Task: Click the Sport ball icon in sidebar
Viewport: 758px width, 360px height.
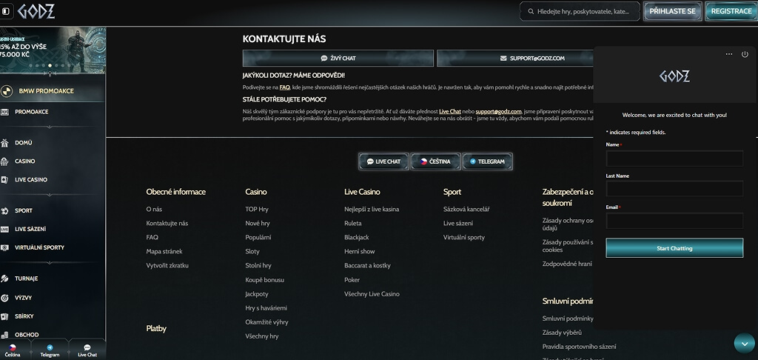Action: click(5, 210)
